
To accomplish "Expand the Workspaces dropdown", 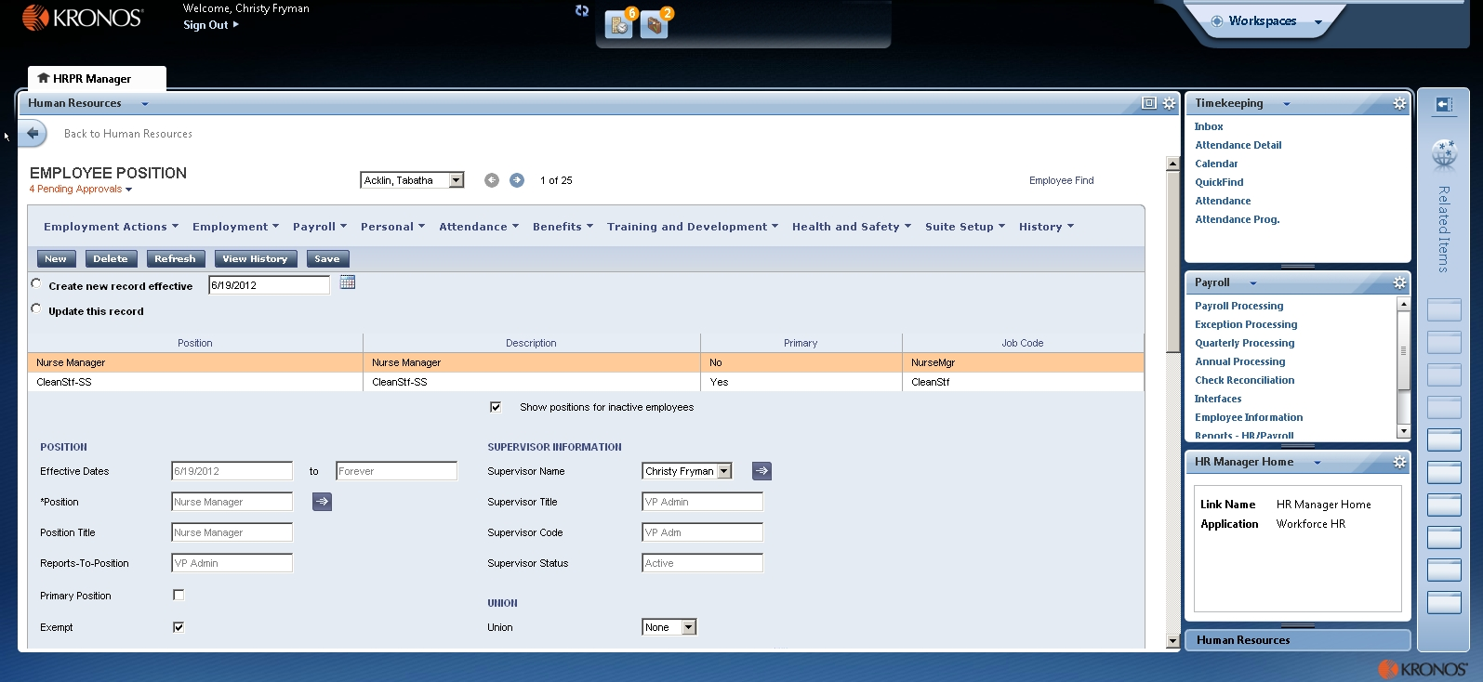I will (x=1318, y=21).
